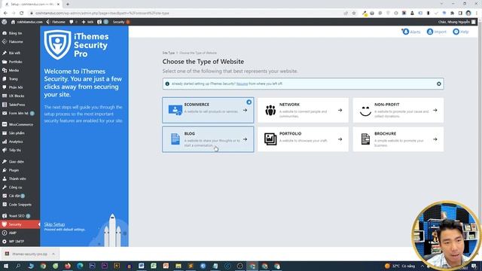
Task: Go back in browser history
Action: click(x=5, y=14)
